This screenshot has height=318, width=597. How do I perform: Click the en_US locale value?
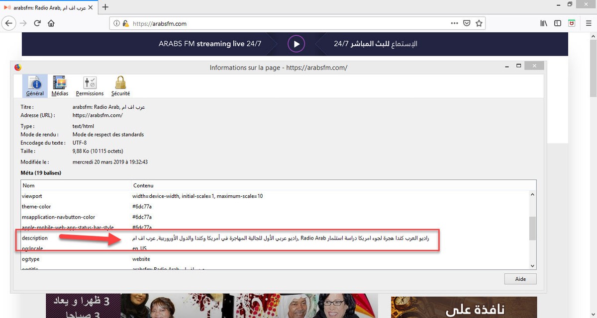coord(139,248)
